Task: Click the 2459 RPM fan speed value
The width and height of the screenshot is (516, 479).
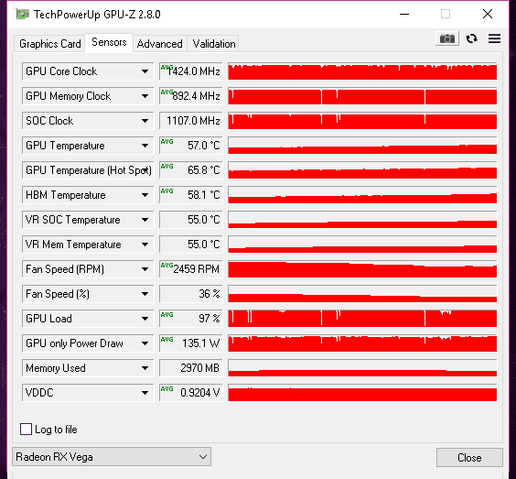Action: coord(191,269)
